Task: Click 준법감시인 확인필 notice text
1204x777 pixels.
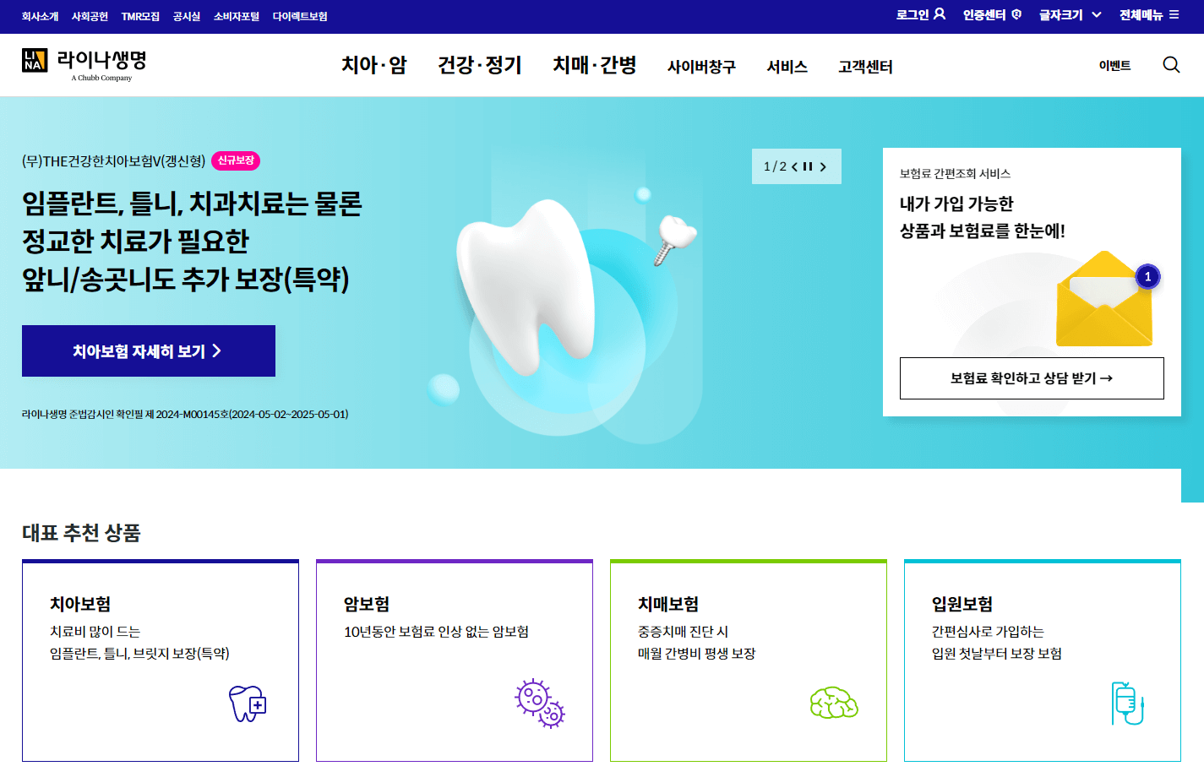Action: (x=185, y=415)
